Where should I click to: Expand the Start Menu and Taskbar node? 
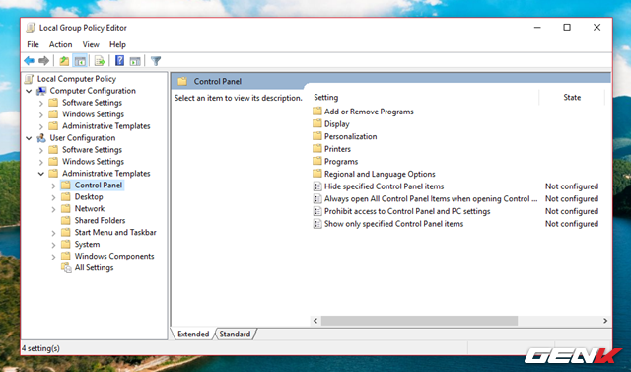pyautogui.click(x=53, y=233)
